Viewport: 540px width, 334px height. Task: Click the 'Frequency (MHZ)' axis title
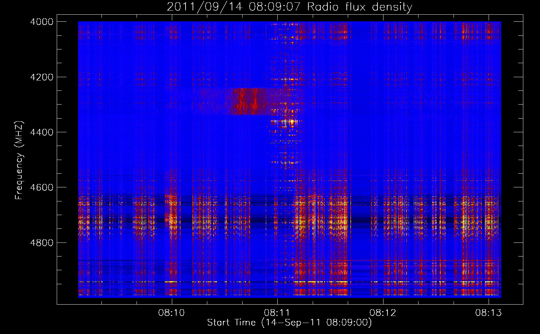point(19,160)
